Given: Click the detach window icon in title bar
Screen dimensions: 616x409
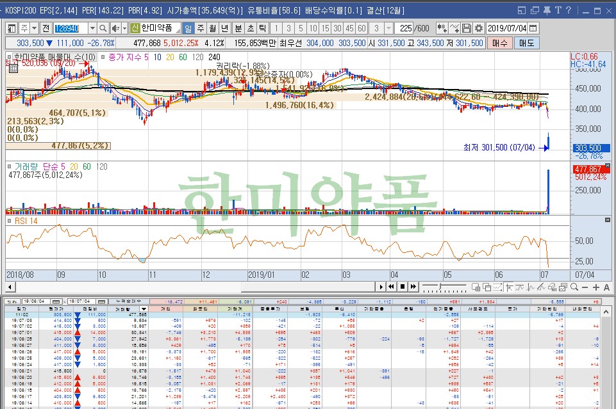Looking at the screenshot, I should tap(522, 11).
